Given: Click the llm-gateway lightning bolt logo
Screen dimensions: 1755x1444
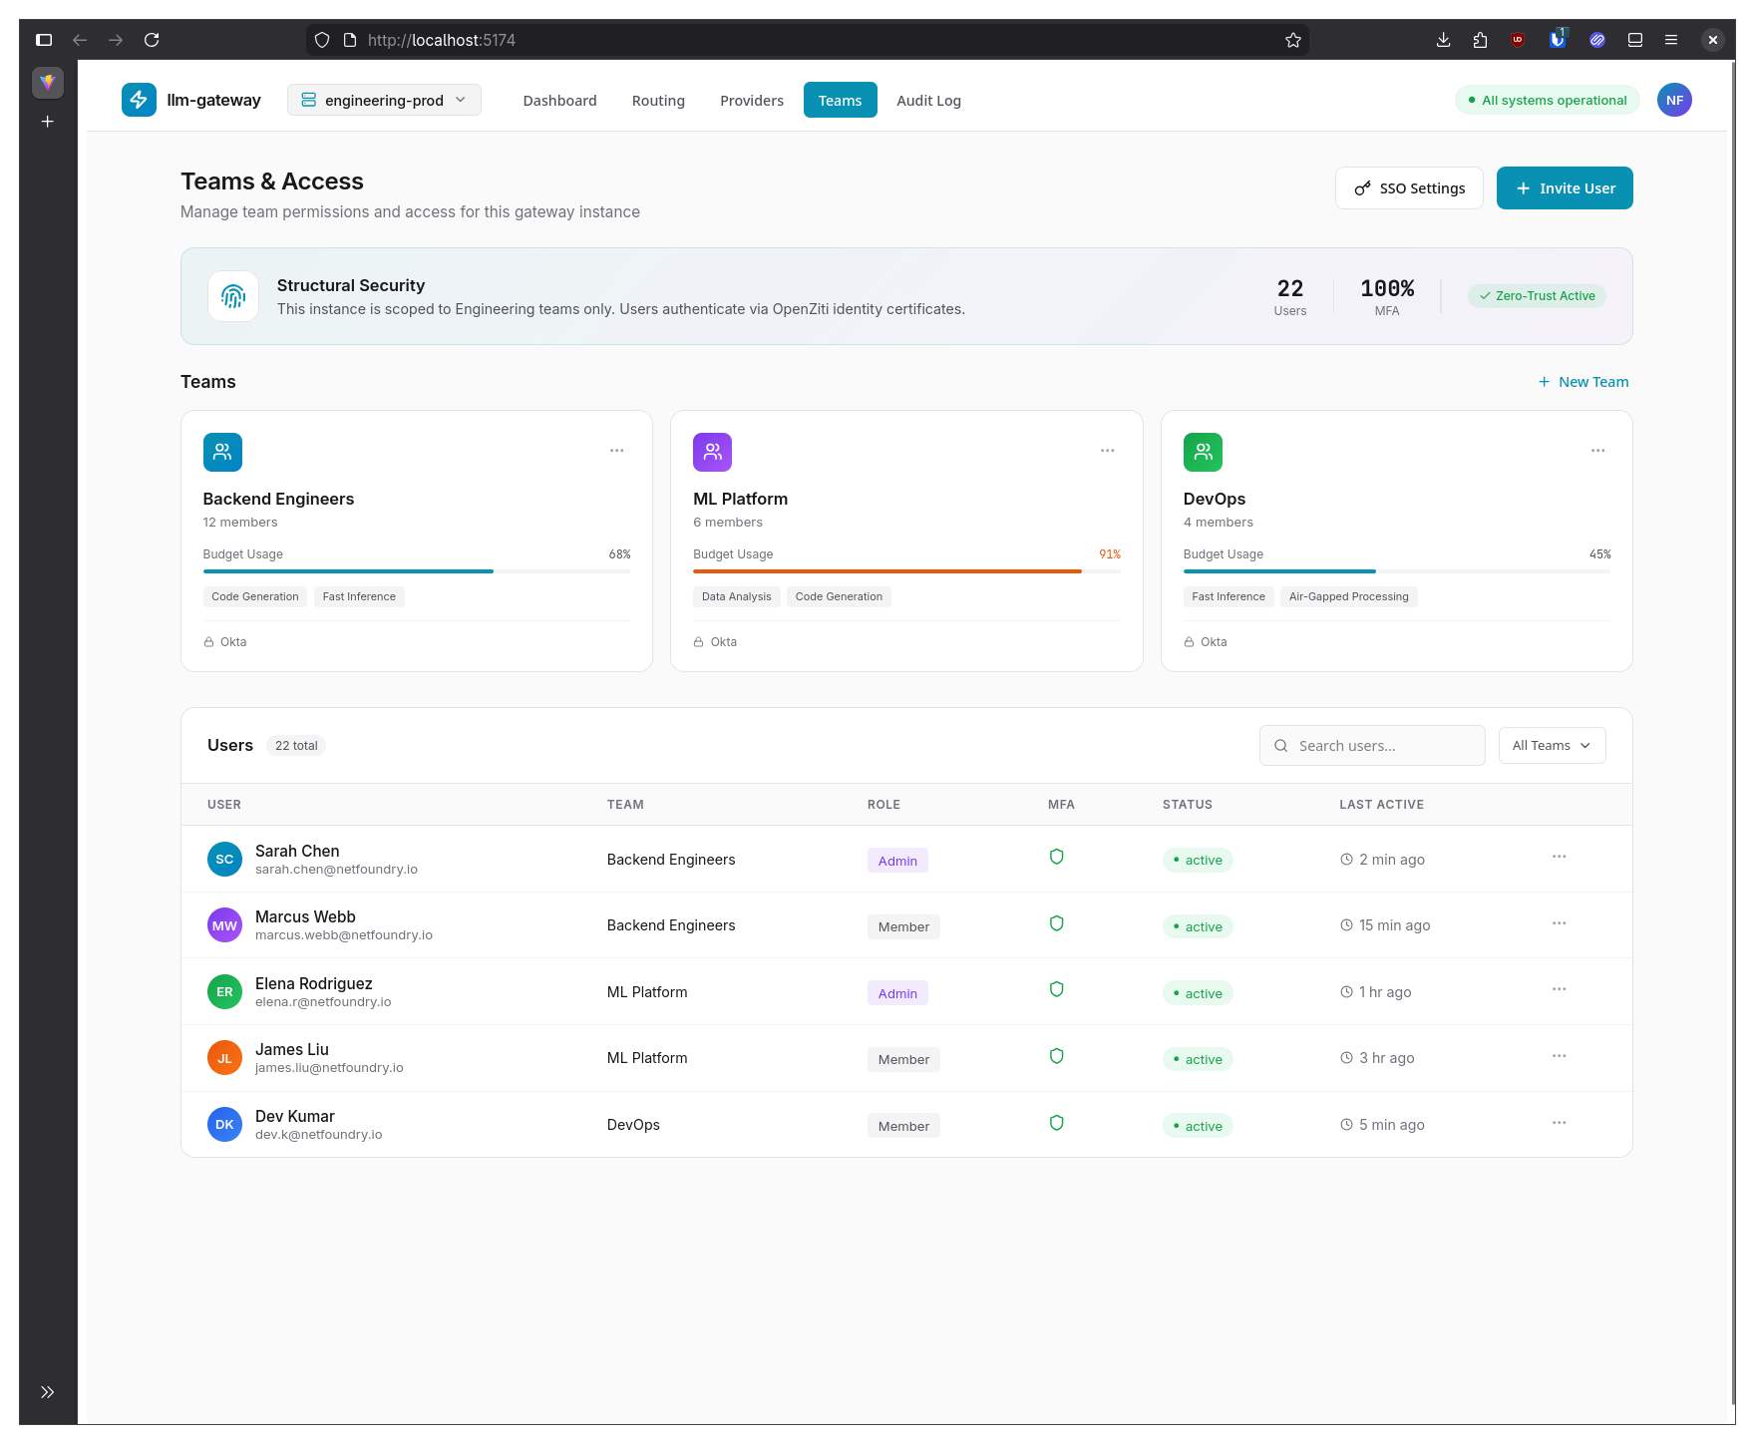Looking at the screenshot, I should [139, 100].
